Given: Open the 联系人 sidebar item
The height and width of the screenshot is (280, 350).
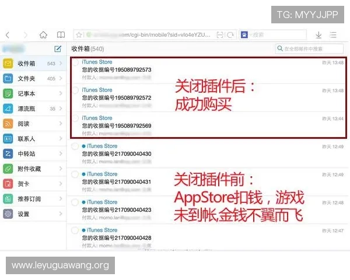Looking at the screenshot, I should 33,139.
